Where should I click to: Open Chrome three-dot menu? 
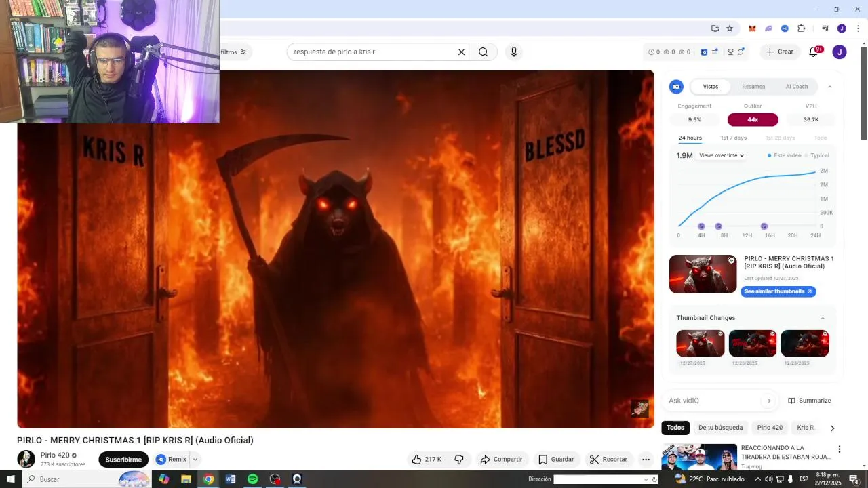pos(858,28)
